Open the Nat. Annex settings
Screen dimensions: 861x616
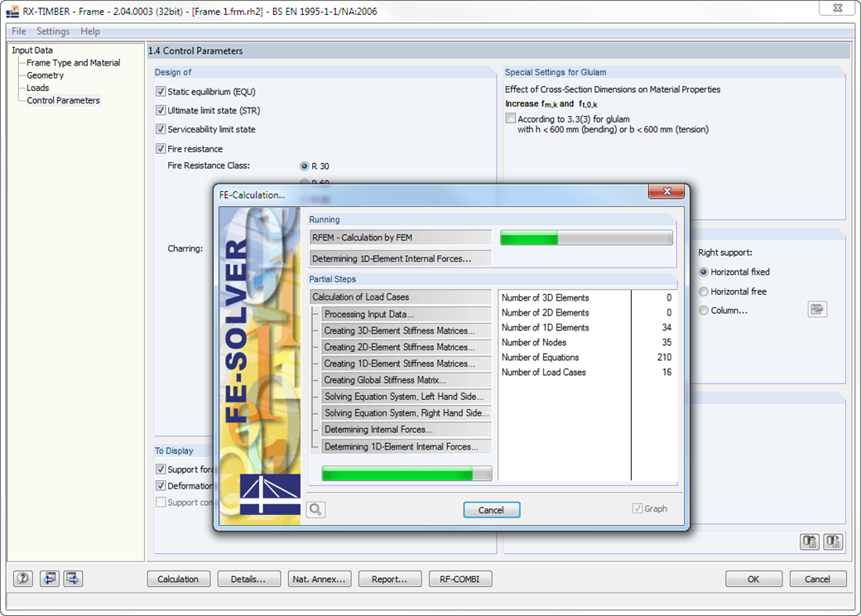(x=320, y=578)
